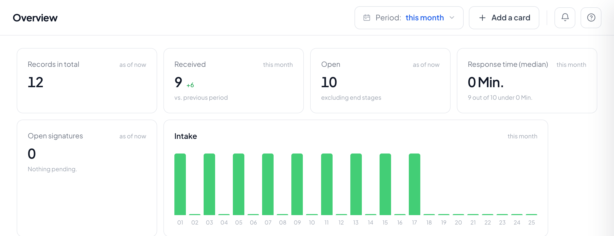Click the 'this month' label on Intake card

(522, 136)
